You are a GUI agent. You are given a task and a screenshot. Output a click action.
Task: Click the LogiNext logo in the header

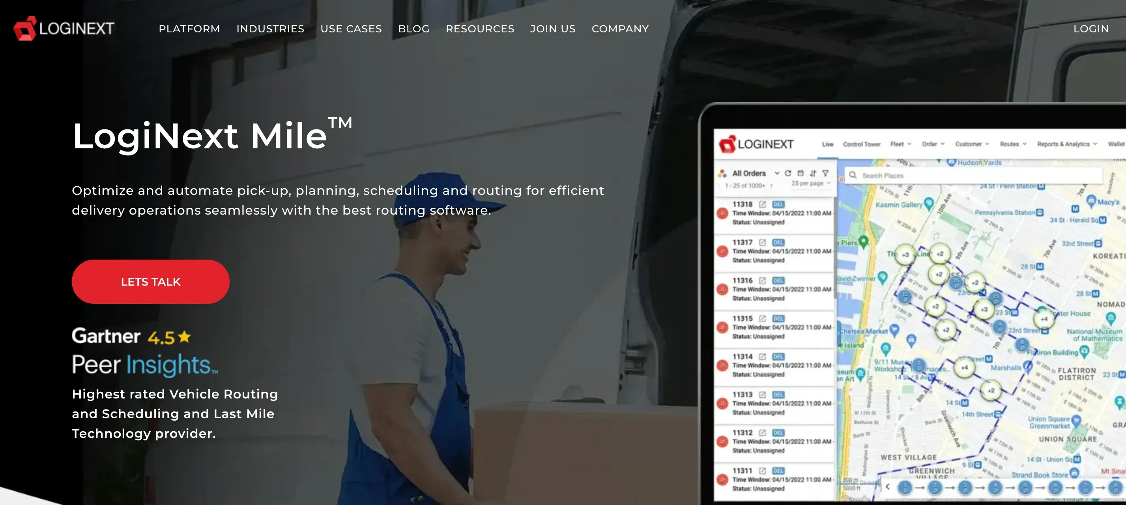(x=64, y=28)
